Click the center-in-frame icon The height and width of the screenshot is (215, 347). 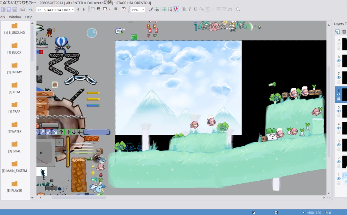230,10
